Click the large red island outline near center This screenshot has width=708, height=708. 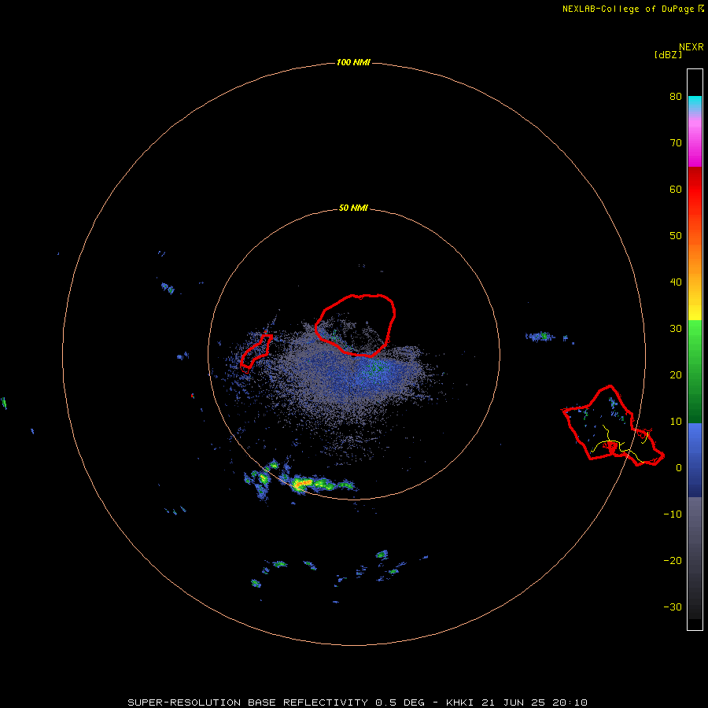coord(356,325)
